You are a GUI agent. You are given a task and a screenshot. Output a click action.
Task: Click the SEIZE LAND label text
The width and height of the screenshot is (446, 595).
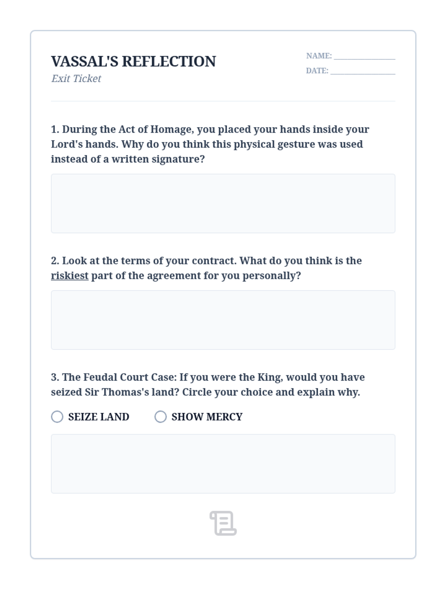click(x=98, y=417)
